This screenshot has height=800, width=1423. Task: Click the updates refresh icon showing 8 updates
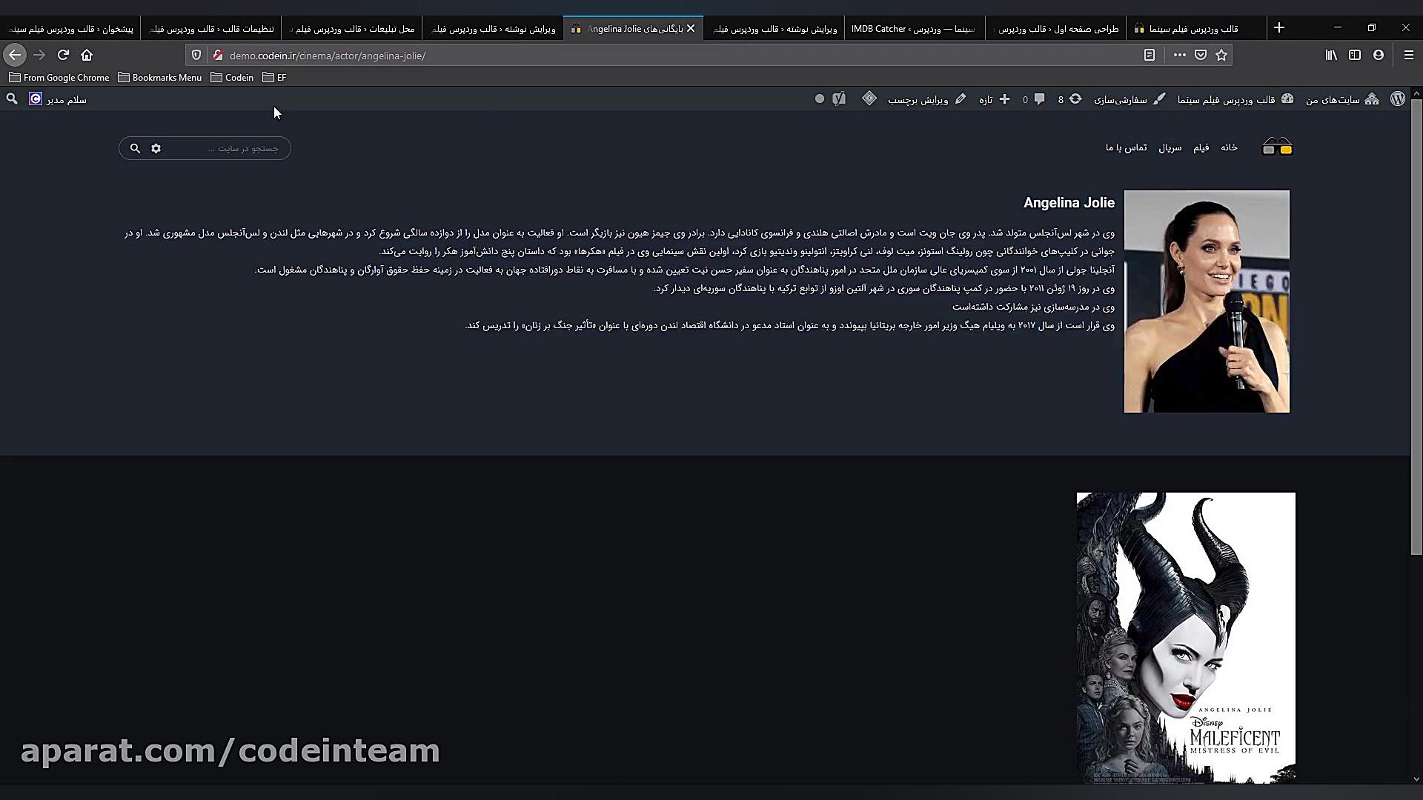(x=1074, y=99)
